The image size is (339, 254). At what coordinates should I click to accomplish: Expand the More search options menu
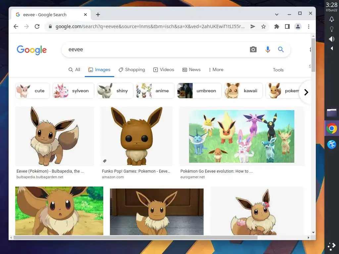coord(216,69)
